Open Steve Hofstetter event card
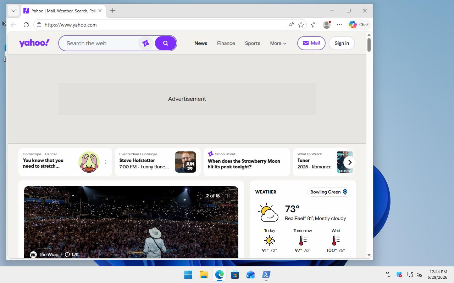 coord(158,162)
